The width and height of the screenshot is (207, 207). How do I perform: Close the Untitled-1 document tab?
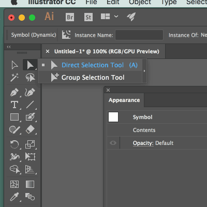click(48, 51)
